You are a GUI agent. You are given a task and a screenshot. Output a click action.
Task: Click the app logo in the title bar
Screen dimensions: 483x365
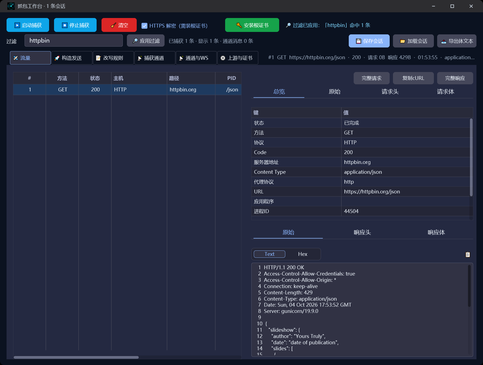click(x=11, y=6)
